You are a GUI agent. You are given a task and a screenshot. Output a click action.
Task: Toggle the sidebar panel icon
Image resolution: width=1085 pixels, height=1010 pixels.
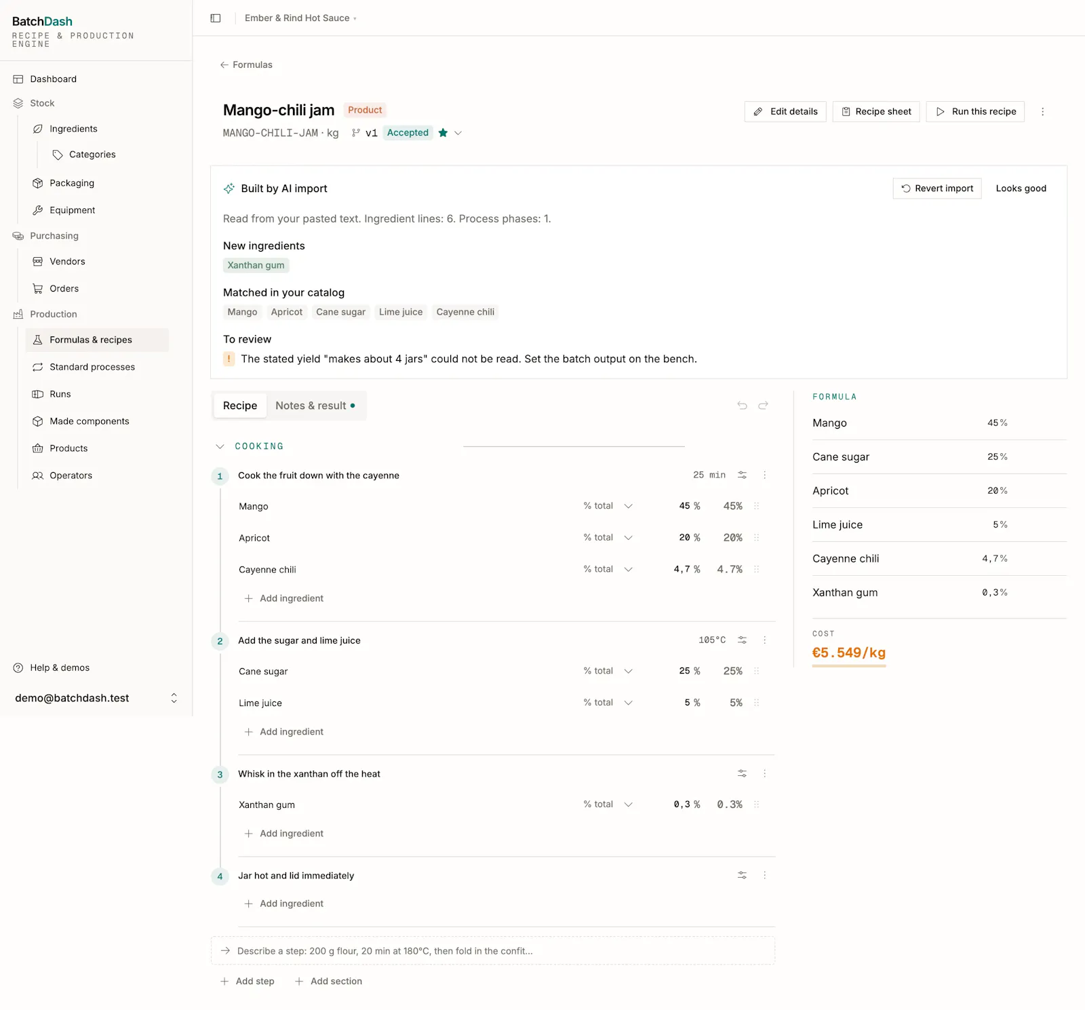[216, 18]
